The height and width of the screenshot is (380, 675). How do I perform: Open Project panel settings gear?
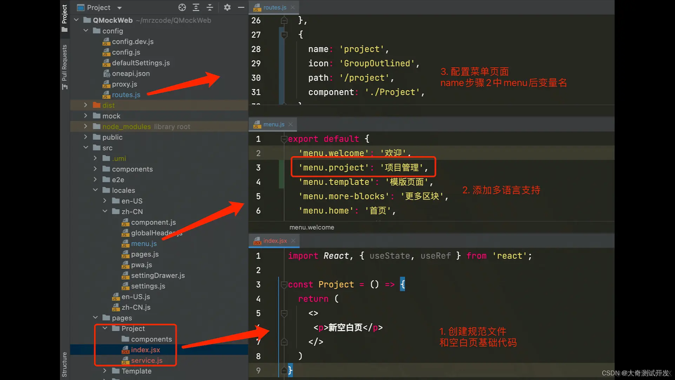tap(227, 7)
